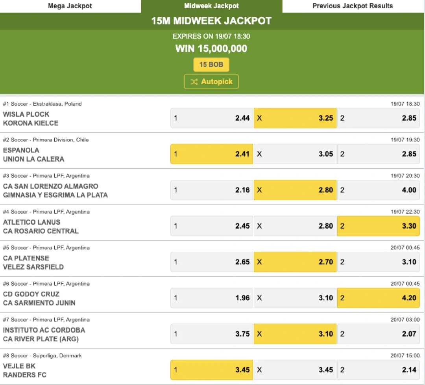Pick away win 2.85 for Union La Calera
425x385 pixels.
click(379, 154)
